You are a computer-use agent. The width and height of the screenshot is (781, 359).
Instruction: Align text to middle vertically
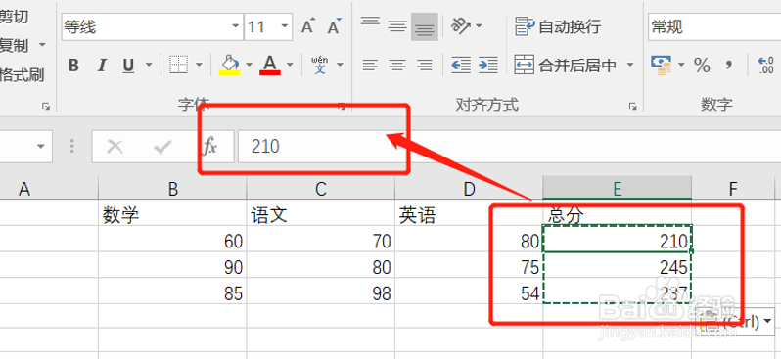click(397, 26)
